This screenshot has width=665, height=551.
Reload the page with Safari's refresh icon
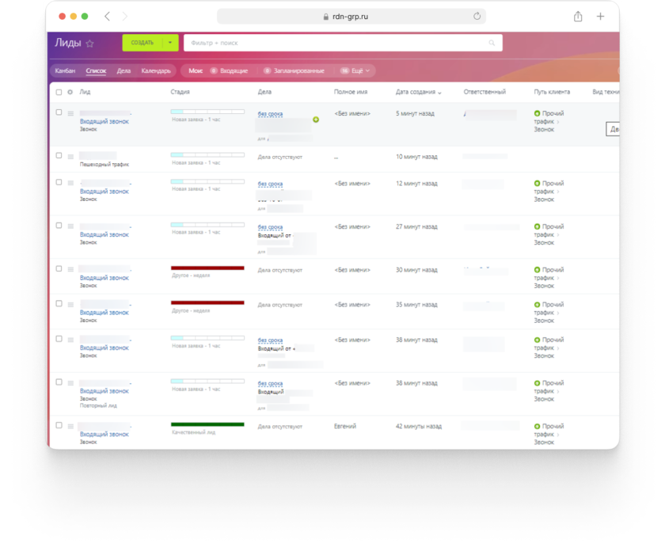pyautogui.click(x=477, y=16)
